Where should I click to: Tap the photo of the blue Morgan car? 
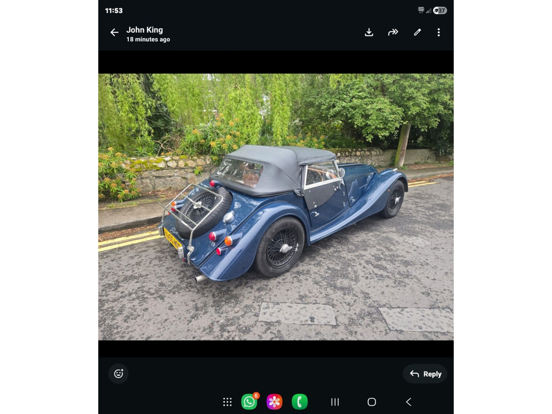pos(275,206)
